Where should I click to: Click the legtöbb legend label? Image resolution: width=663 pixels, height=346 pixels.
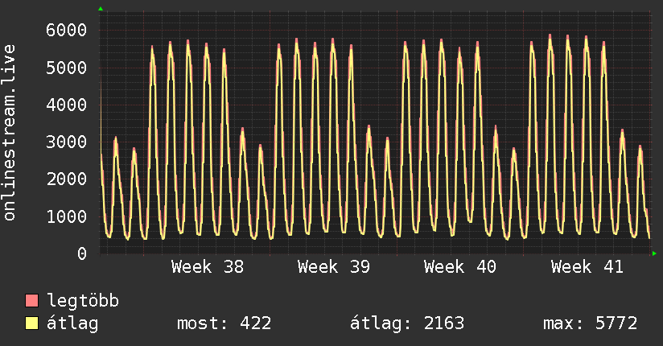83,300
